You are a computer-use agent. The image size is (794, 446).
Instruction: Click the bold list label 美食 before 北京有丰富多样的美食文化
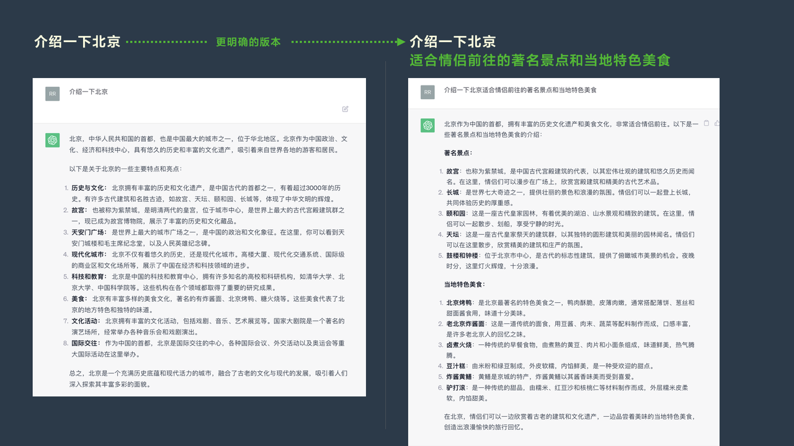(x=79, y=299)
